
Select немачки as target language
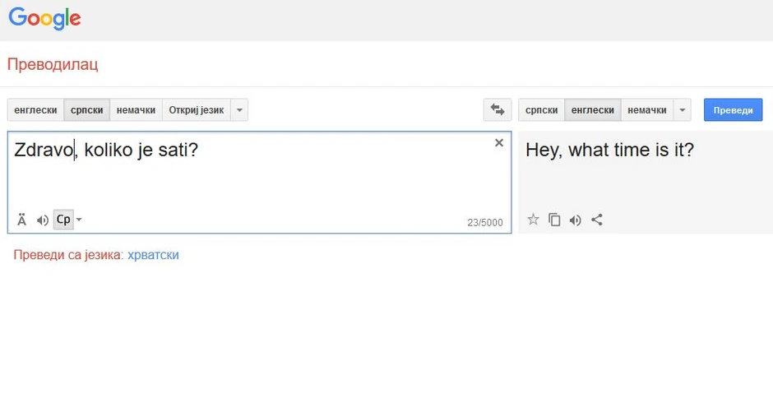coord(646,109)
